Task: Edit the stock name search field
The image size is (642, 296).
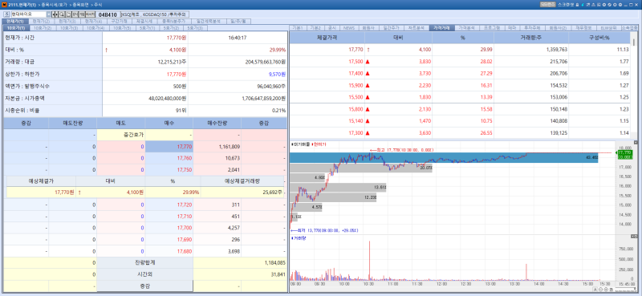Action: (x=29, y=14)
